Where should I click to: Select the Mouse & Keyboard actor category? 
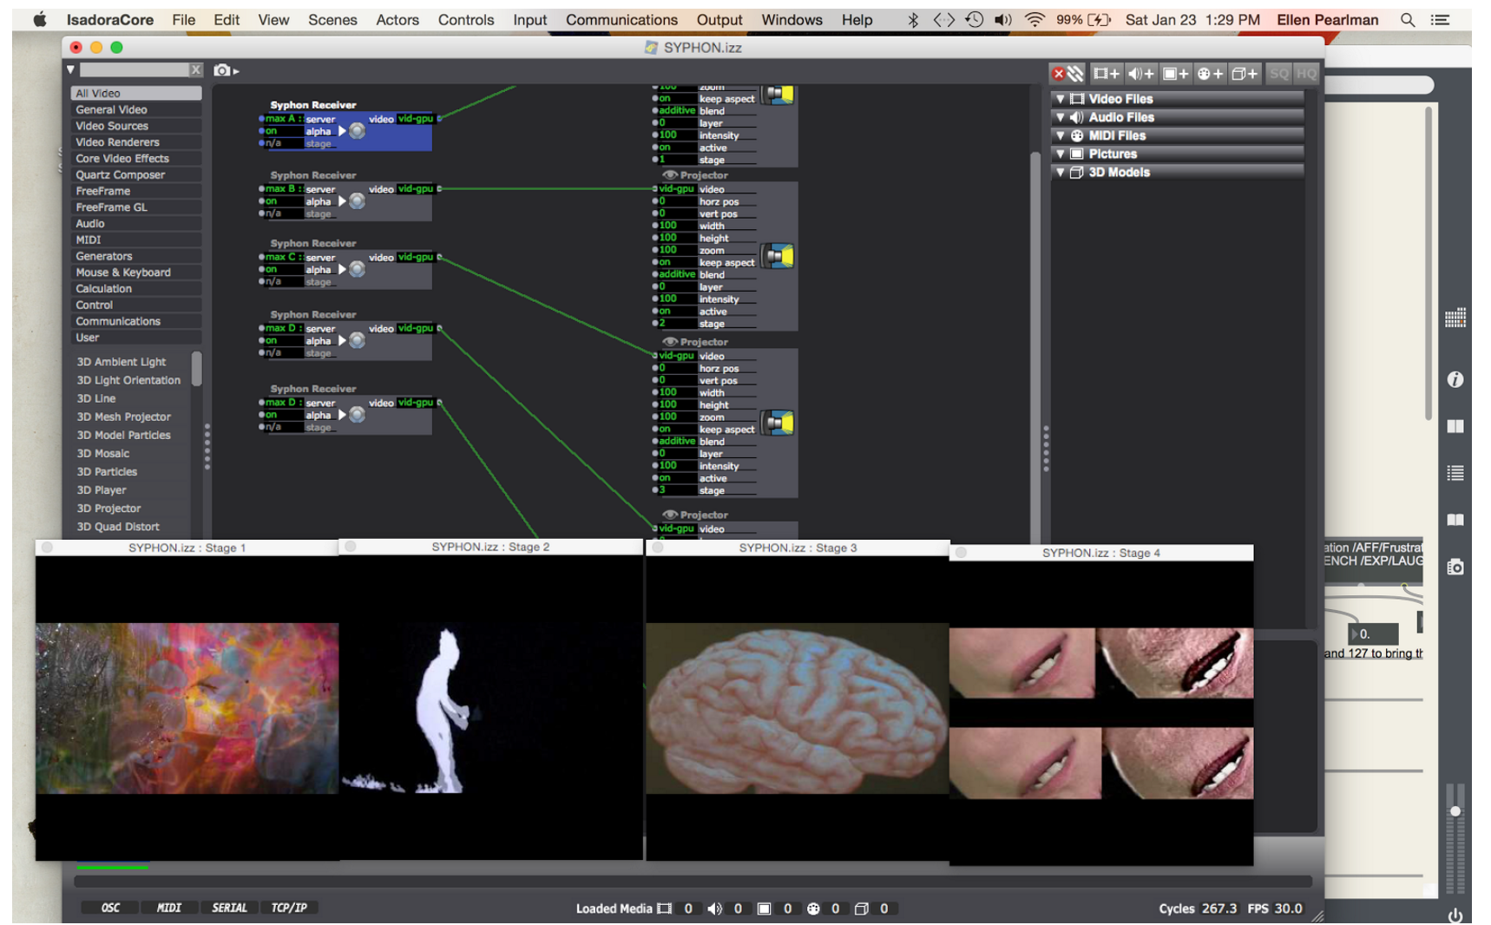[x=136, y=272]
